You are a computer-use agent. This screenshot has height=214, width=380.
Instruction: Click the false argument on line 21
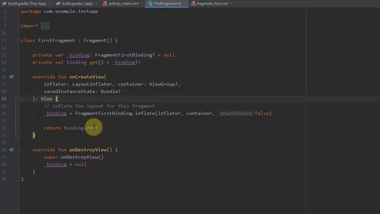(x=262, y=114)
